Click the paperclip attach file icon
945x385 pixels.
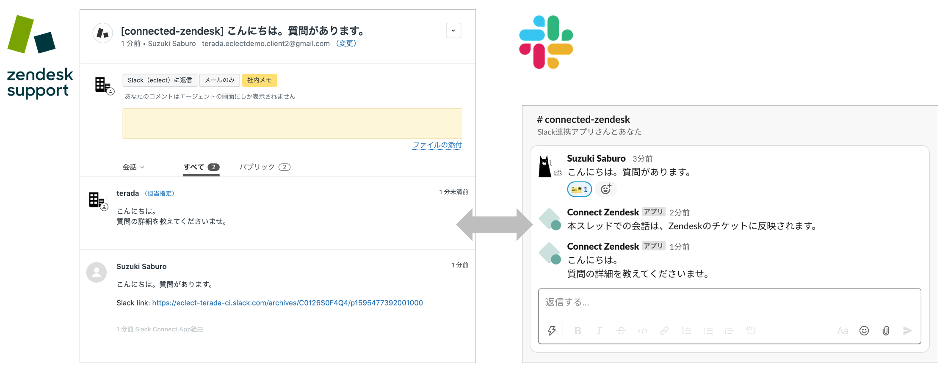(886, 331)
